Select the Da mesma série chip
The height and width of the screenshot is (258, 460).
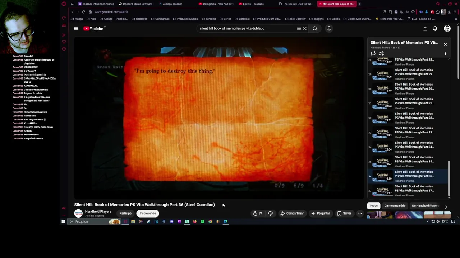[x=395, y=206]
